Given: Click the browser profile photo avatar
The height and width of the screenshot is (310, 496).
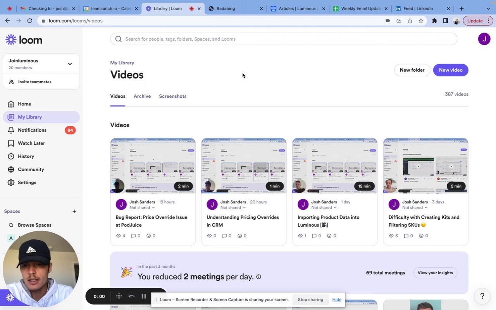Looking at the screenshot, I should [x=456, y=21].
